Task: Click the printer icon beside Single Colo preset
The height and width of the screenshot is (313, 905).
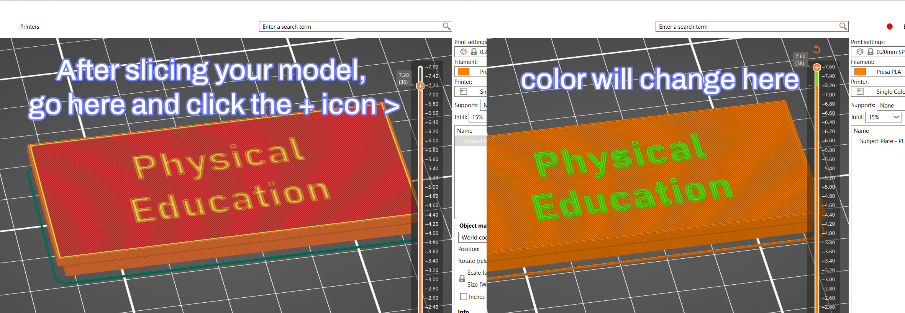Action: (860, 91)
